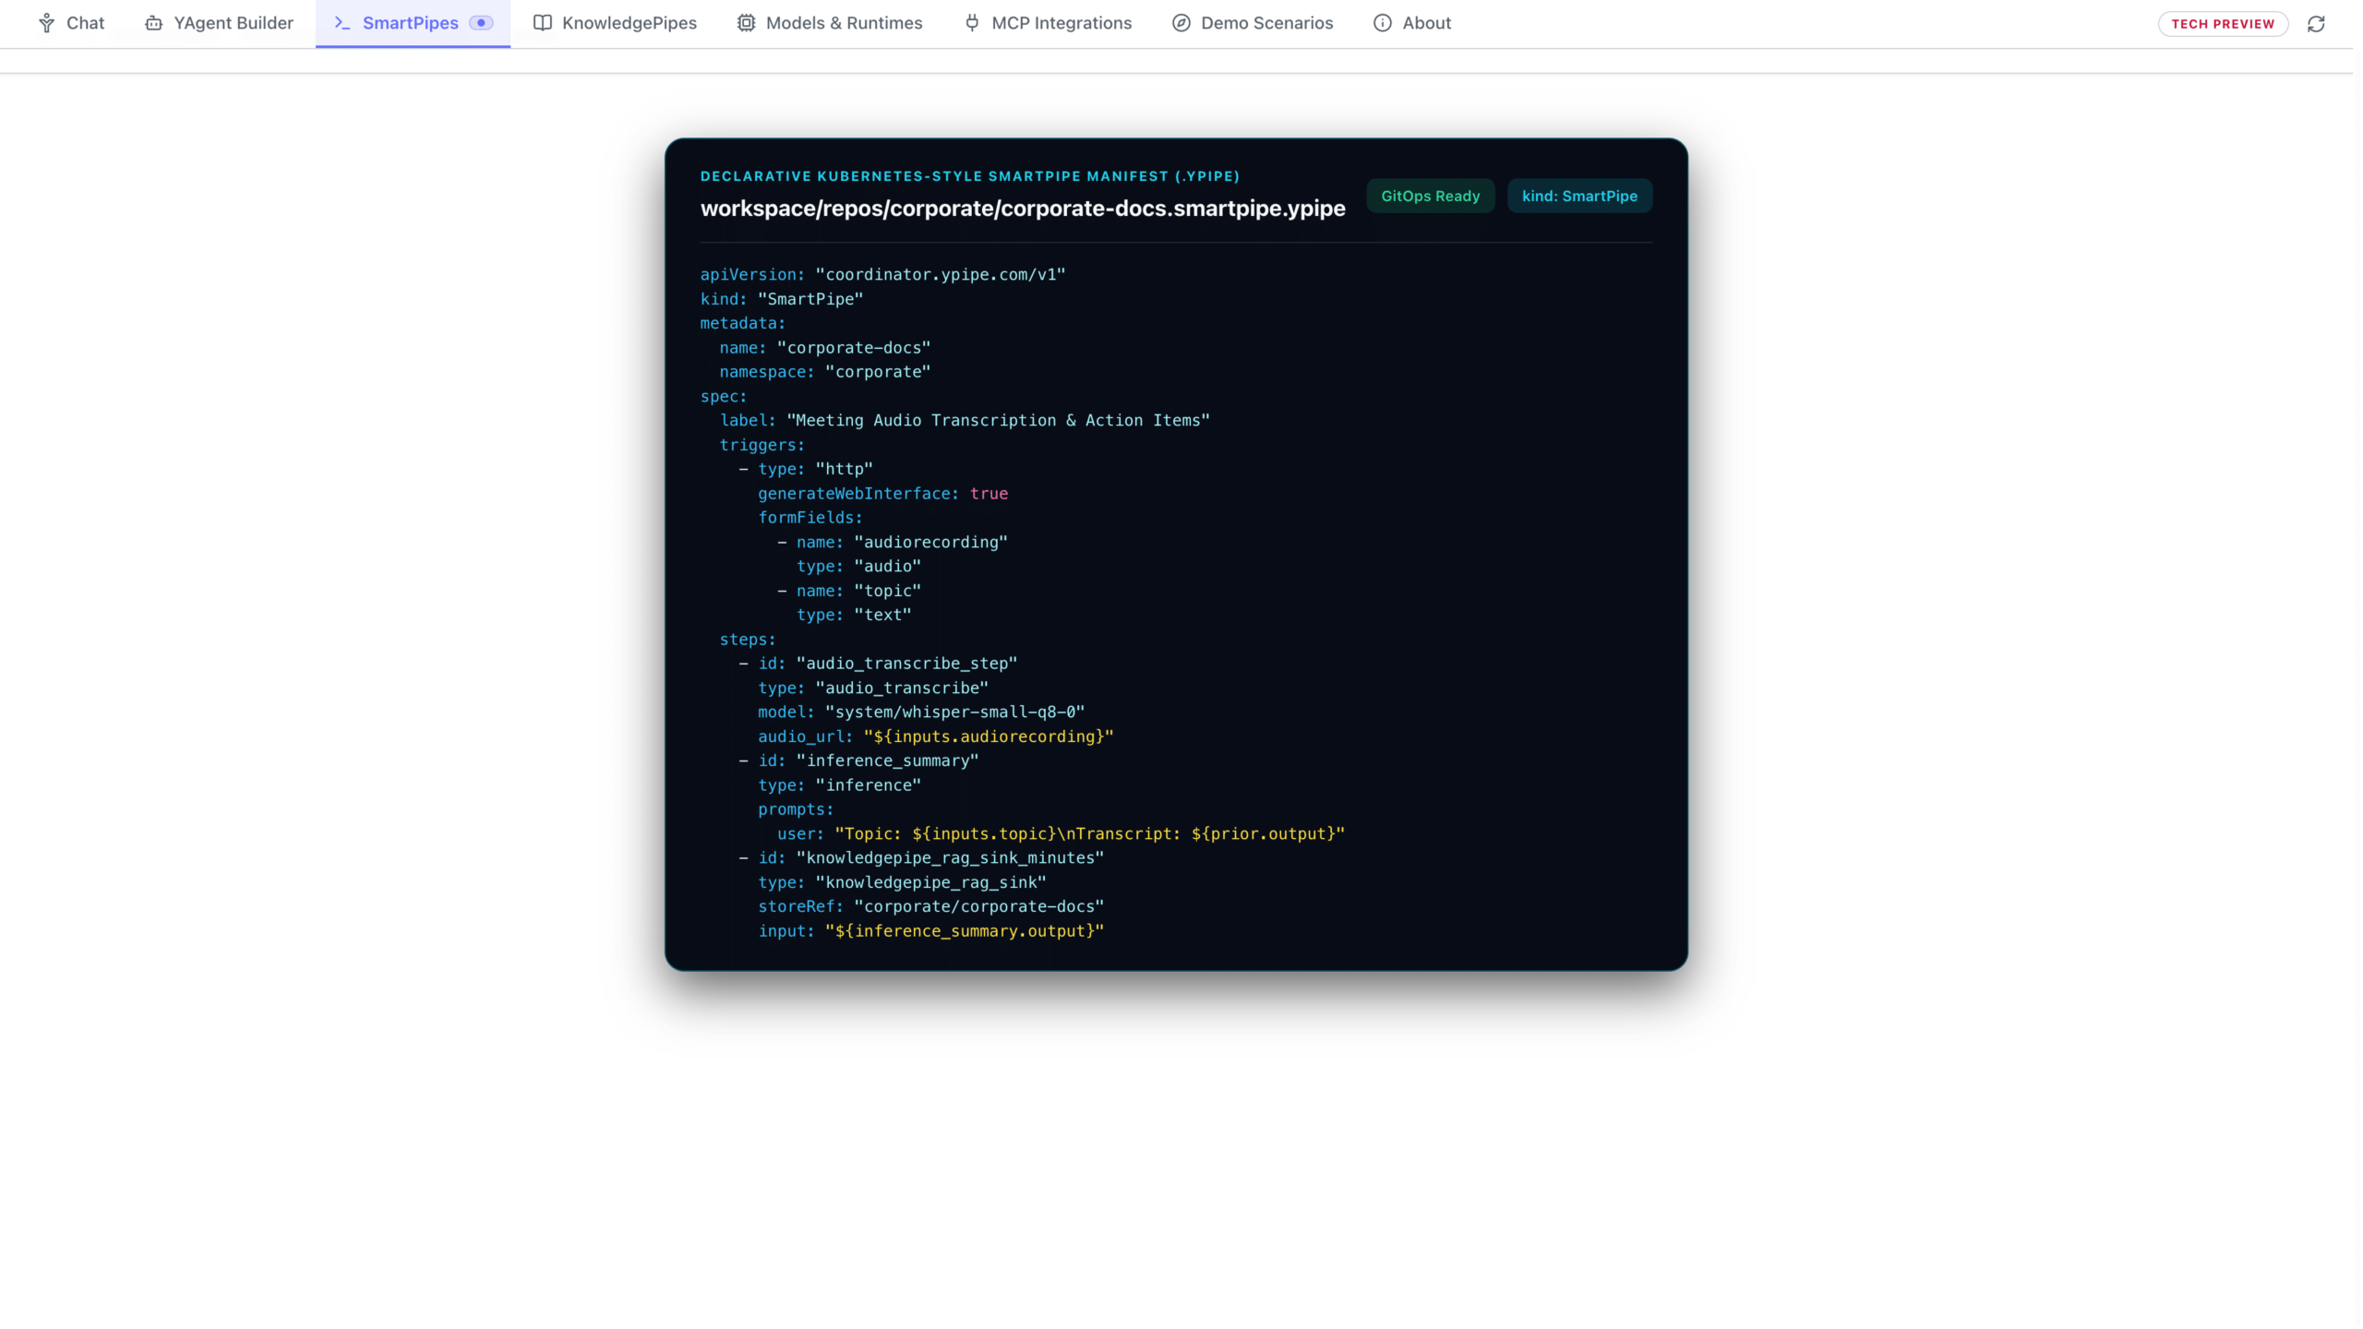
Task: Click the audio_url inputs.audiorecording line
Action: pyautogui.click(x=936, y=736)
